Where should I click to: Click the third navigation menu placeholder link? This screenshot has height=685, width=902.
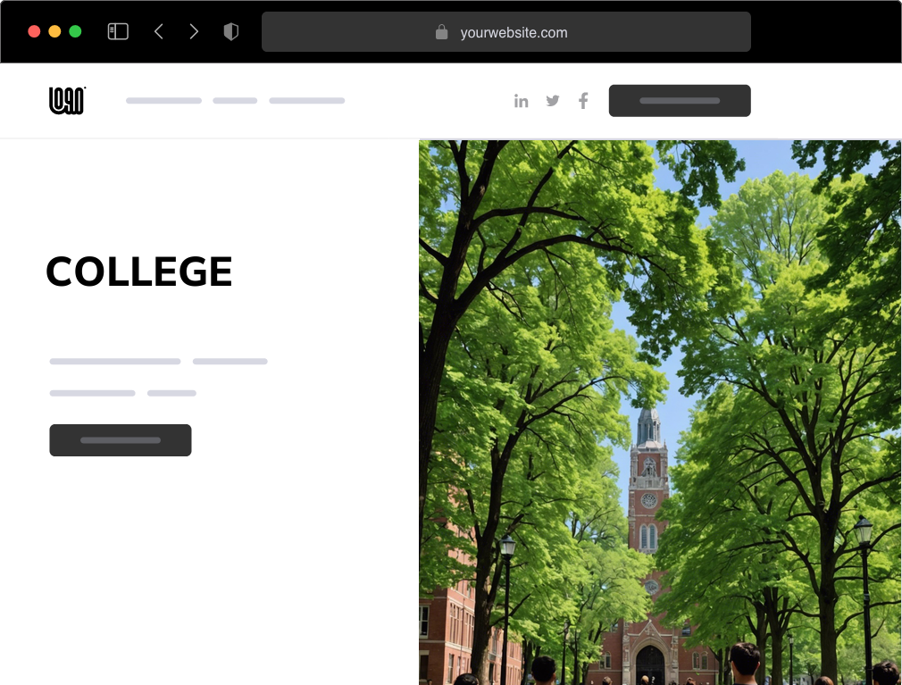tap(307, 100)
